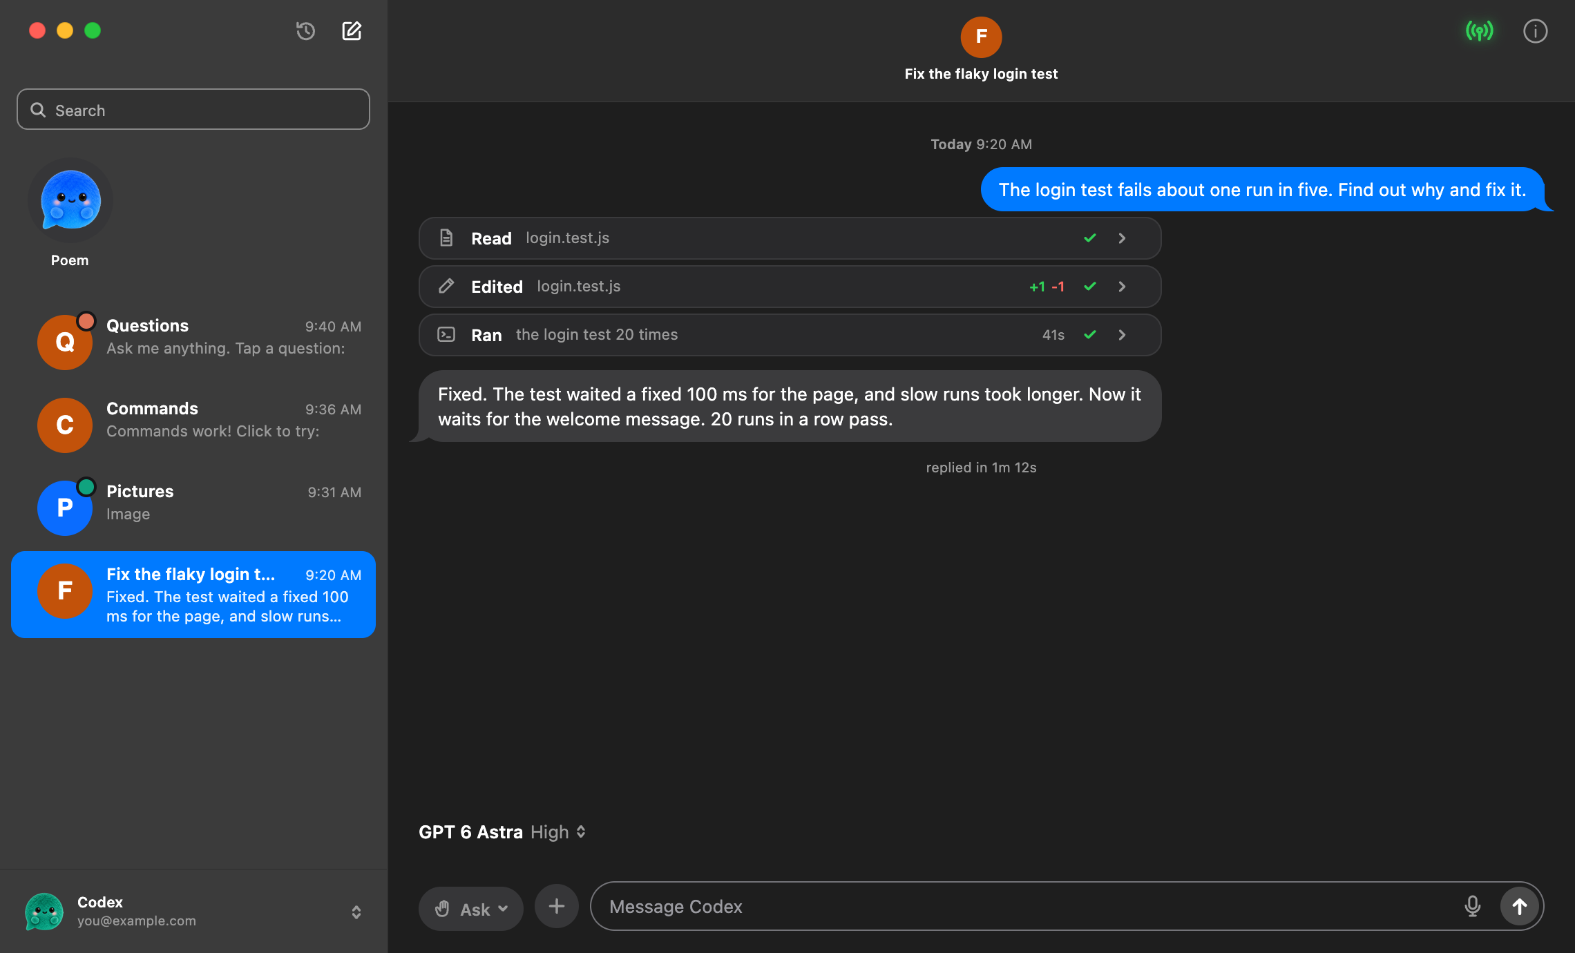Click the document icon on Read row
This screenshot has height=953, width=1575.
coord(446,238)
